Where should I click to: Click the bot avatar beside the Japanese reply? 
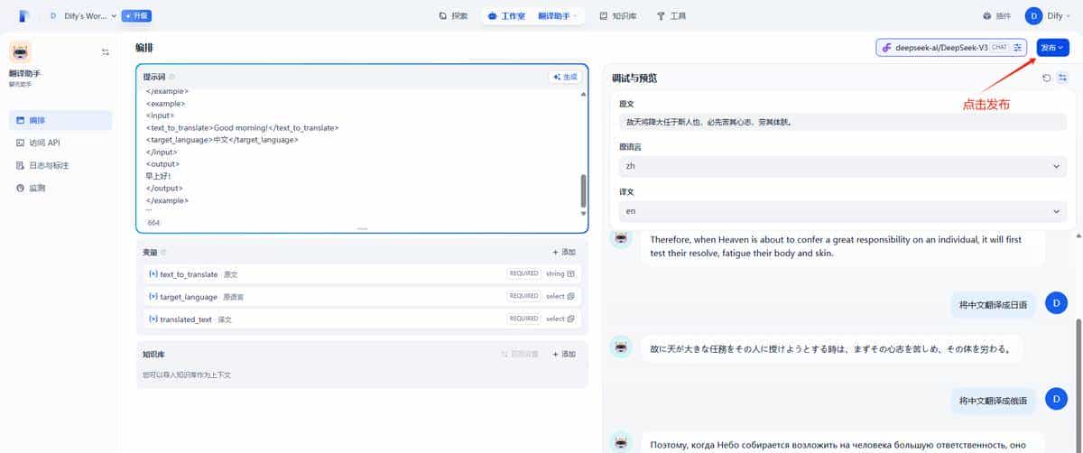[x=620, y=348]
